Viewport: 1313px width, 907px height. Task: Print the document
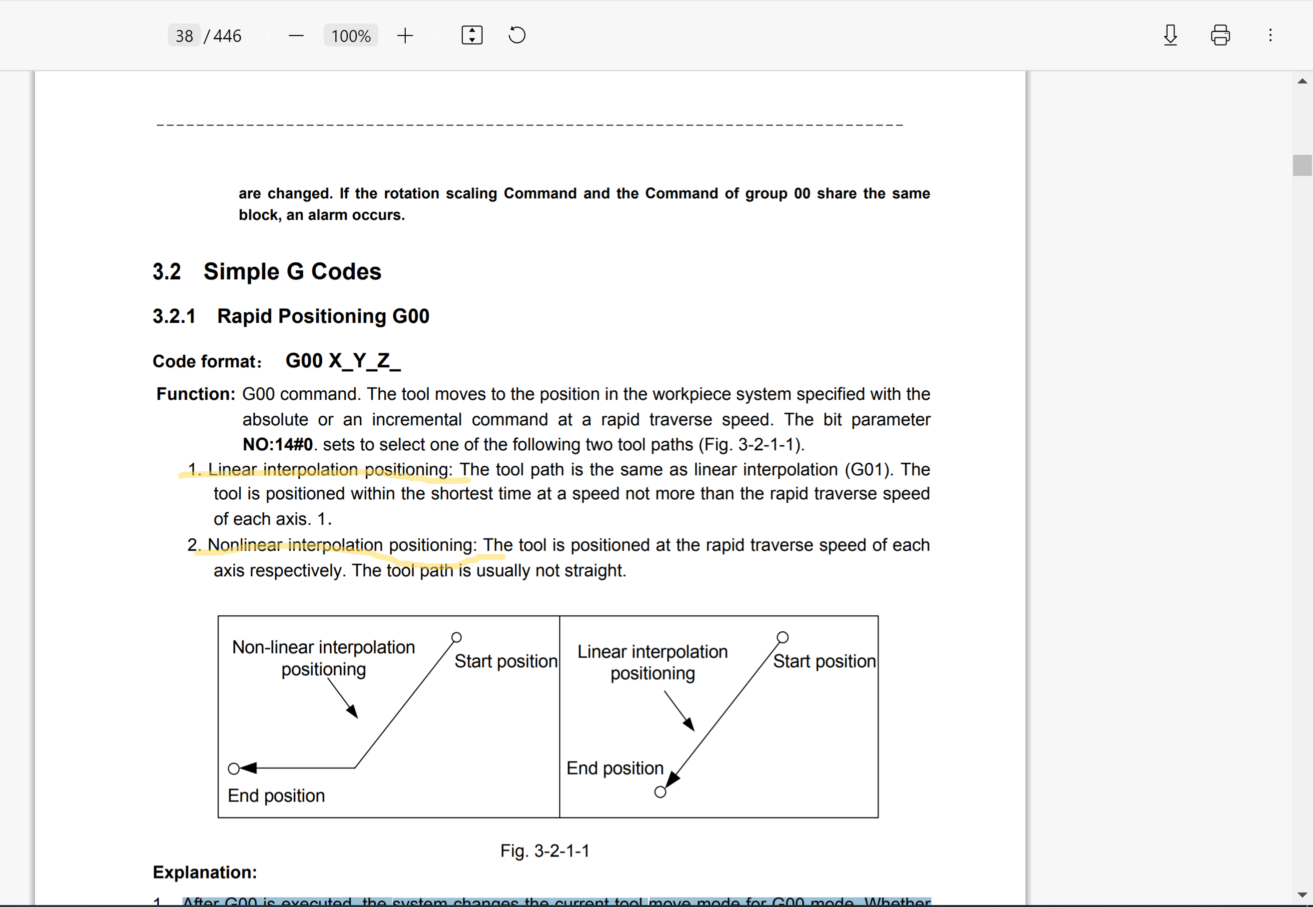(x=1220, y=35)
